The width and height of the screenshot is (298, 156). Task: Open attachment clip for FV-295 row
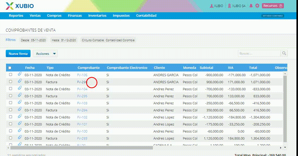tap(20, 95)
